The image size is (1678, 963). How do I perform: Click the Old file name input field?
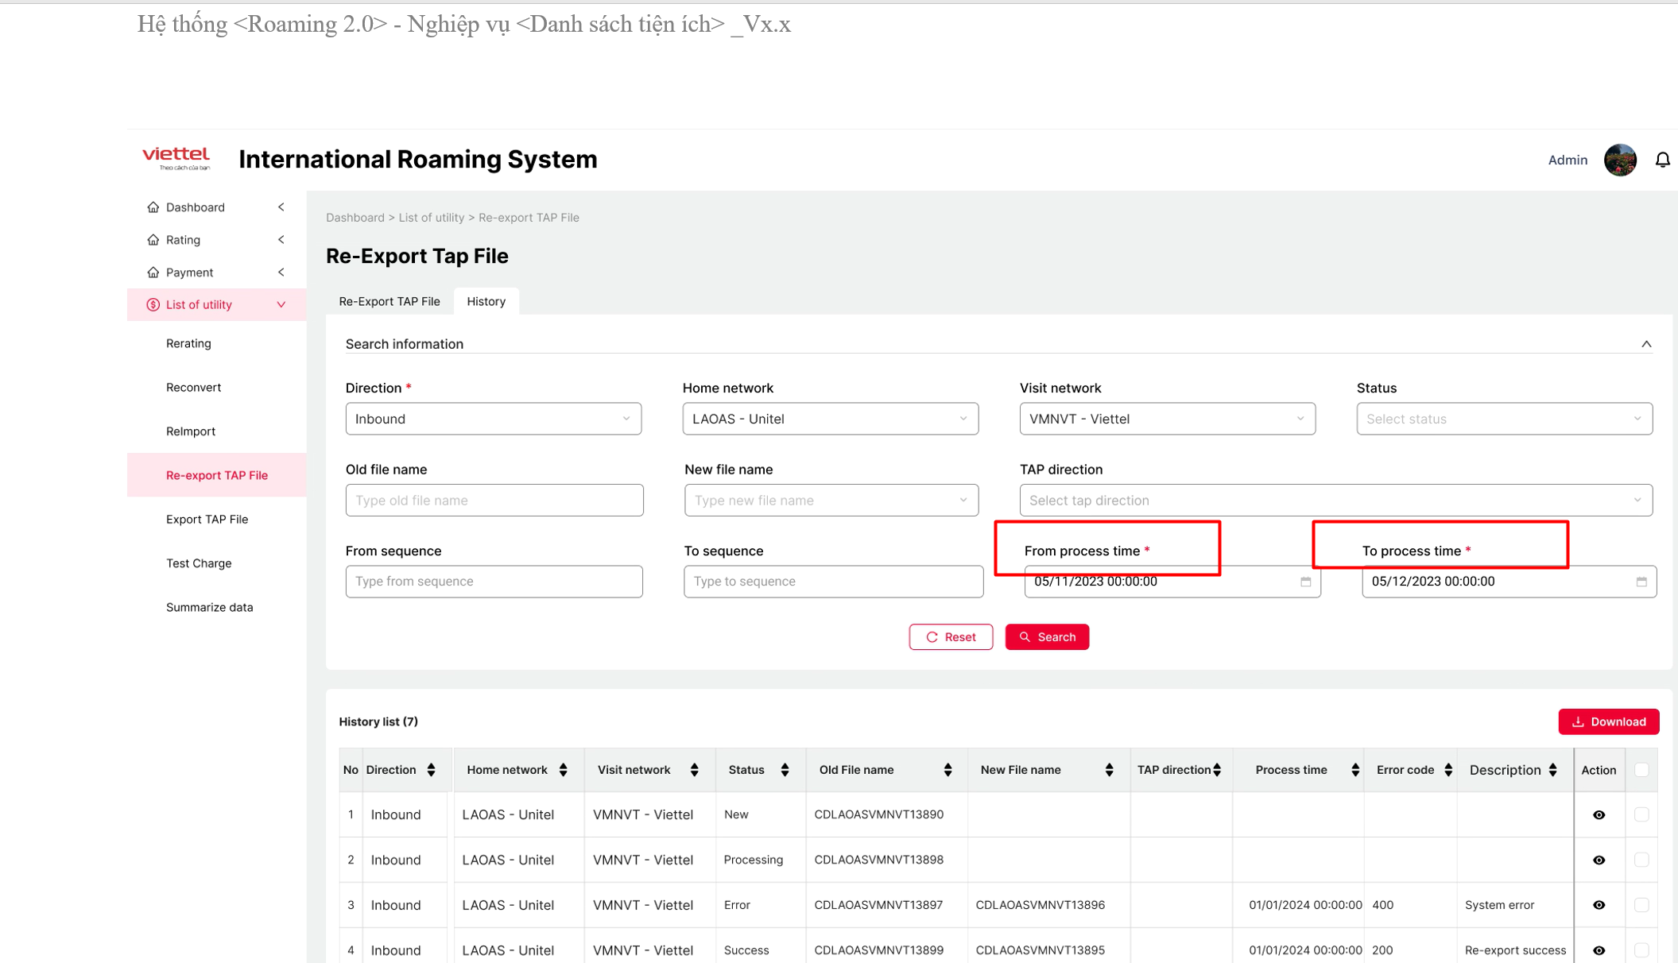click(x=494, y=501)
